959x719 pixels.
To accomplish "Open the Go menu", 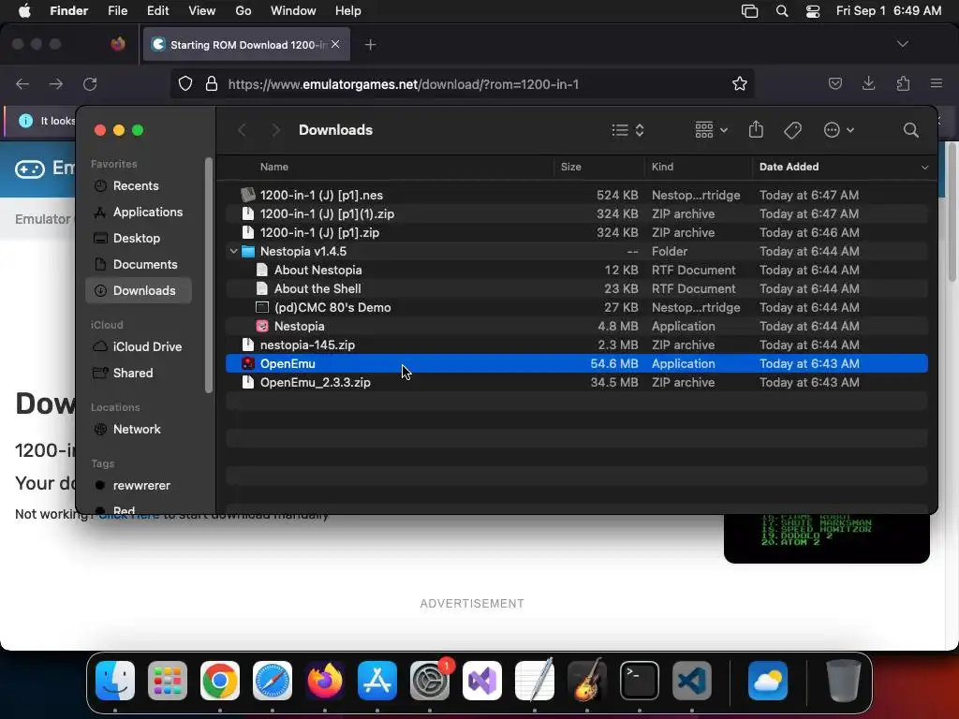I will point(243,11).
